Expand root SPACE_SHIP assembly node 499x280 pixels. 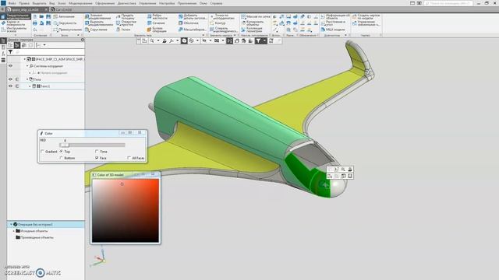tap(24, 59)
